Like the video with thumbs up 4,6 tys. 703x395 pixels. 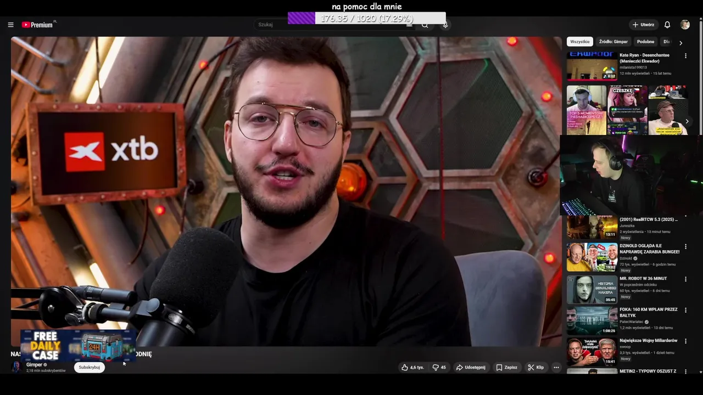coord(412,368)
